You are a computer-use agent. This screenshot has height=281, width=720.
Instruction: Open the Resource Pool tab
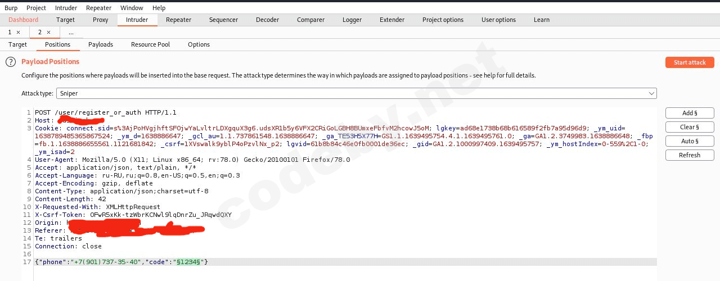pyautogui.click(x=150, y=44)
